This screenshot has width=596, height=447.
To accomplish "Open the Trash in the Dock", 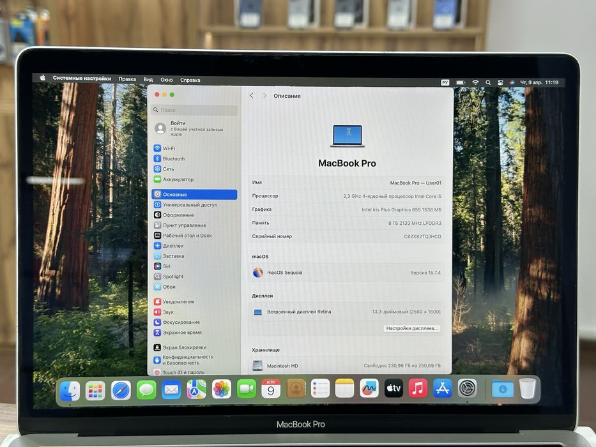I will [x=528, y=389].
